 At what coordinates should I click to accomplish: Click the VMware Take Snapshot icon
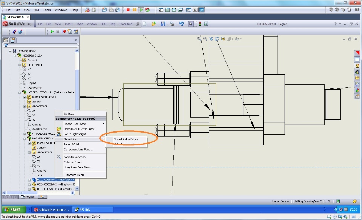coord(104,10)
